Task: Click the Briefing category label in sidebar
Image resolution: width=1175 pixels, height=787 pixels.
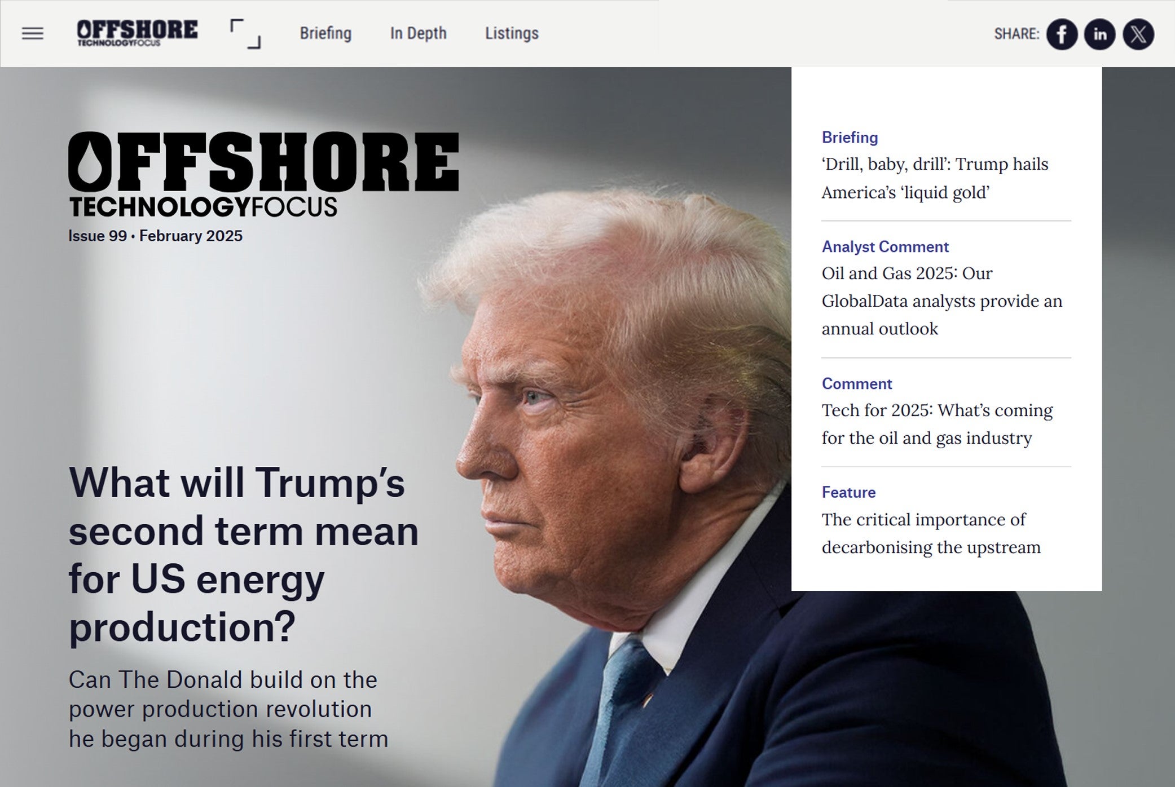Action: tap(850, 138)
